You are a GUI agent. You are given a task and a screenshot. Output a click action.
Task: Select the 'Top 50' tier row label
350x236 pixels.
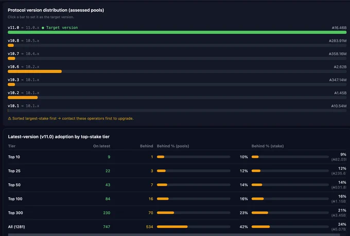coord(14,185)
